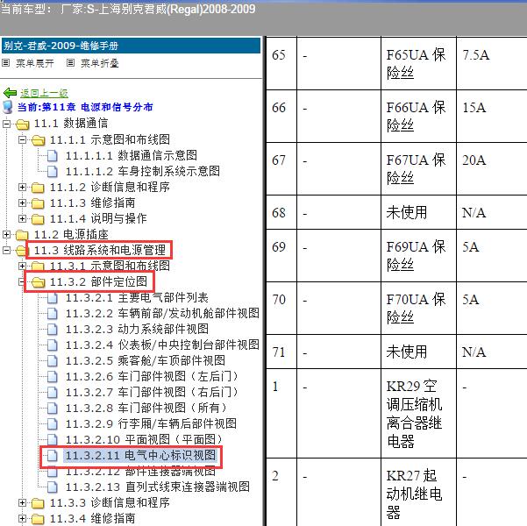The width and height of the screenshot is (527, 526).
Task: Click the page icon of 11.3.2.1 主要电气部件列表
Action: pos(52,298)
